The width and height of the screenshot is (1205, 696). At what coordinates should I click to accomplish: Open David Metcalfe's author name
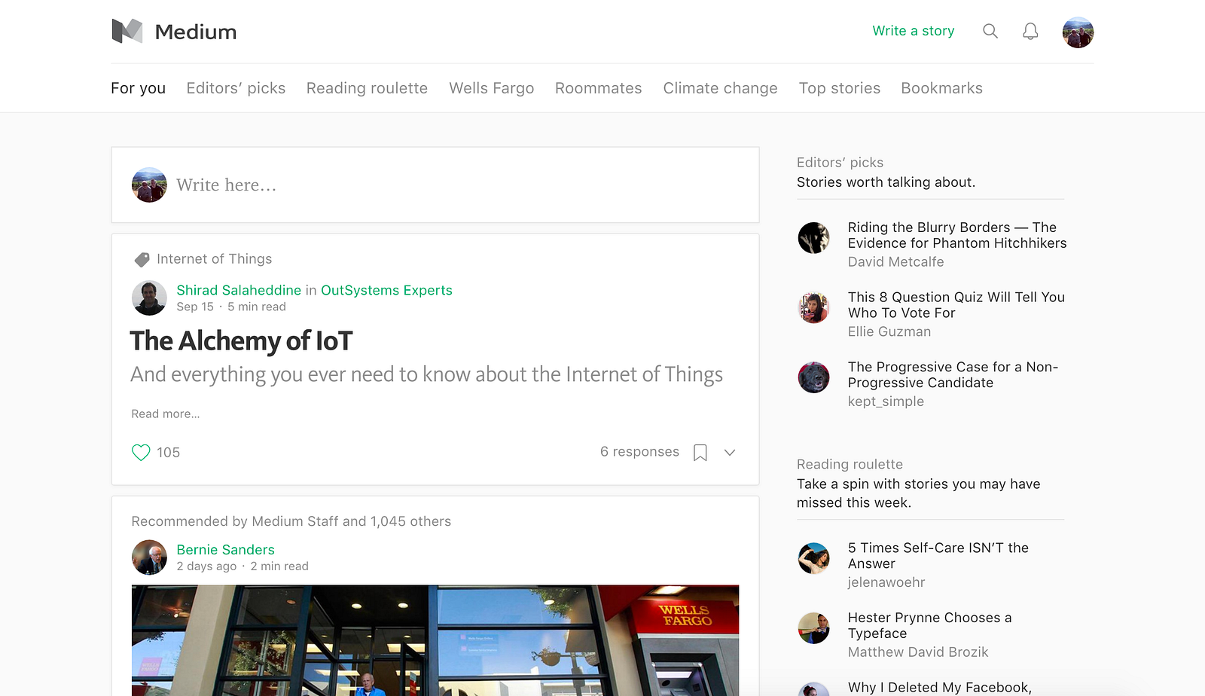(x=895, y=262)
